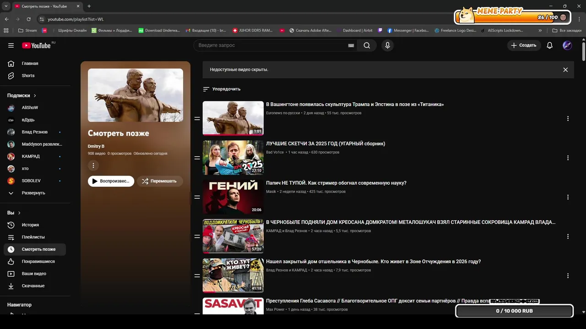Viewport: 586px width, 329px height.
Task: Open playlist options three-dot menu under Dmitry B
Action: coord(93,165)
